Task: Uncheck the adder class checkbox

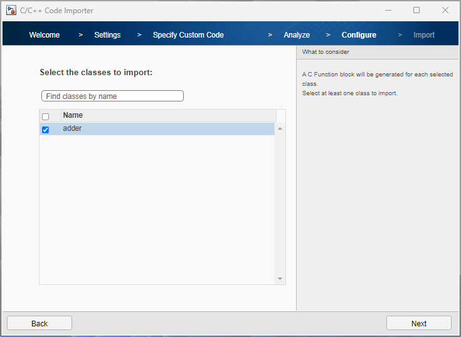Action: [45, 130]
